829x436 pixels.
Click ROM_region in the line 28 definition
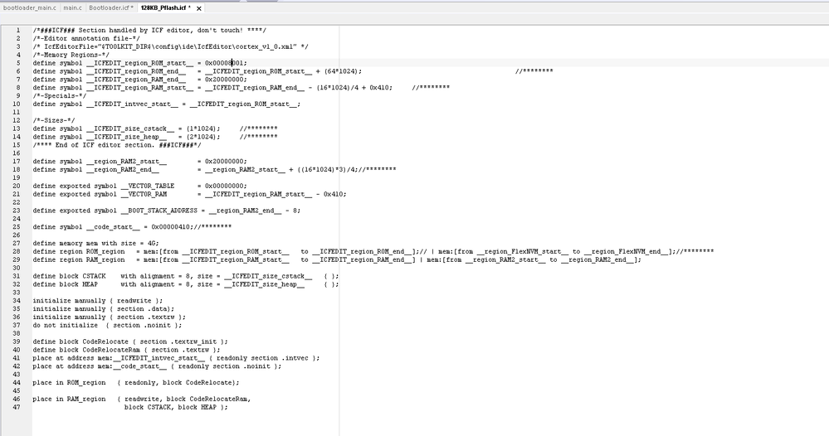click(x=105, y=251)
